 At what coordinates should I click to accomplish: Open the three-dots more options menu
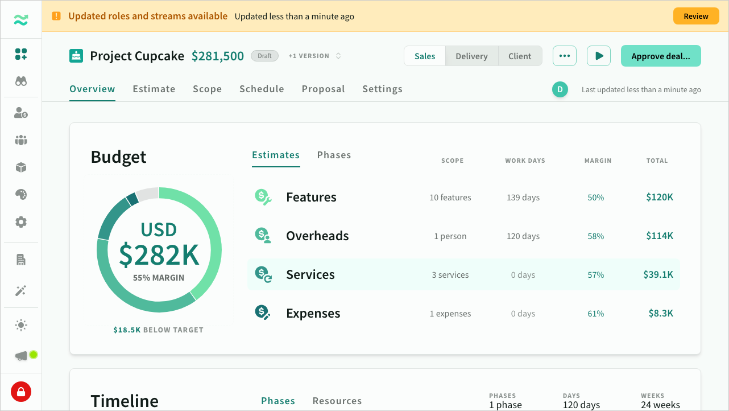pos(564,56)
